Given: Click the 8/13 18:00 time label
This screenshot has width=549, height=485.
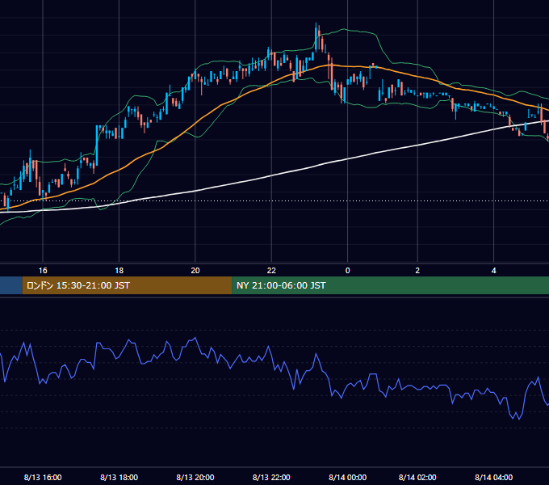Looking at the screenshot, I should click(119, 477).
